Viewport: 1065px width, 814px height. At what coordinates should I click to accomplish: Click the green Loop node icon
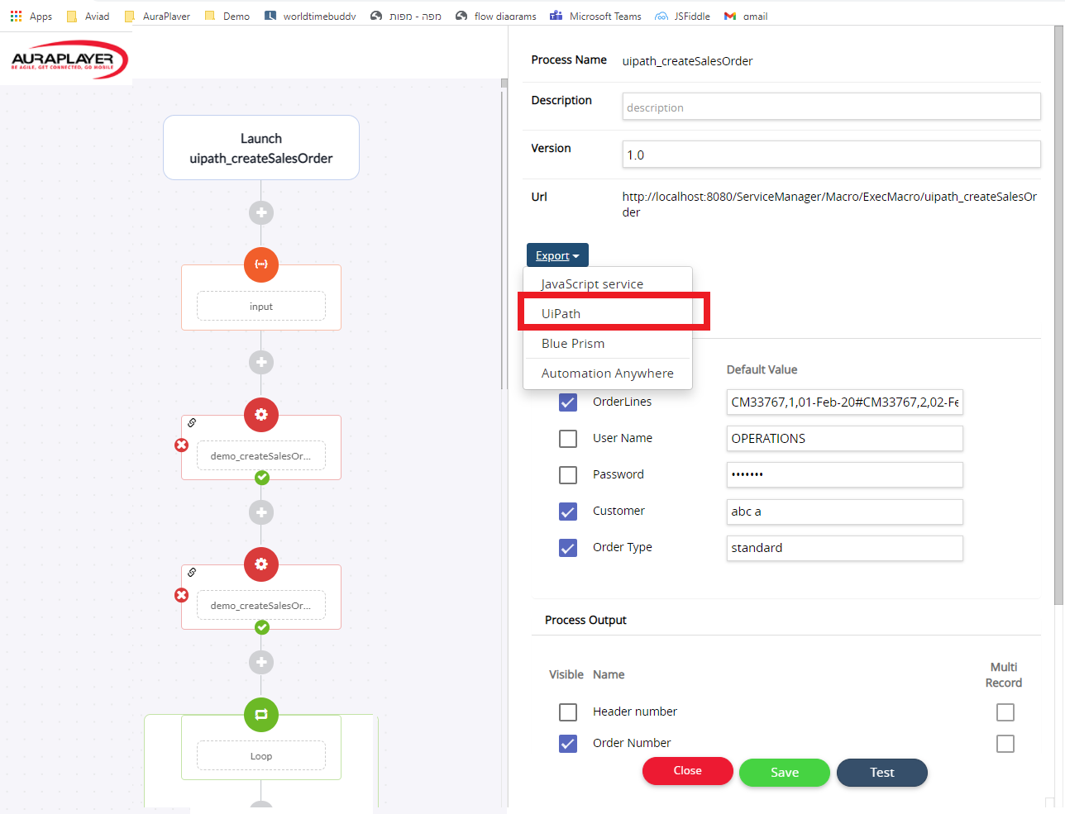pyautogui.click(x=261, y=715)
